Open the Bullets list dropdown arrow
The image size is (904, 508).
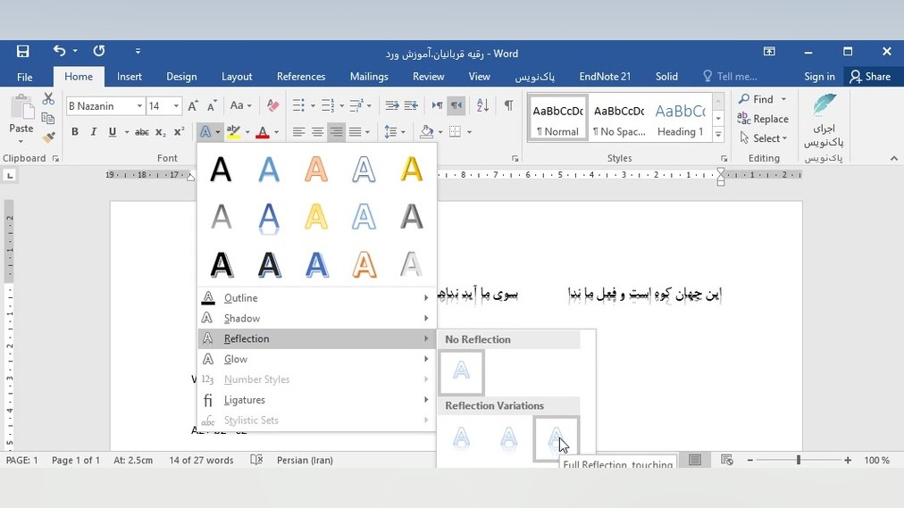[313, 106]
